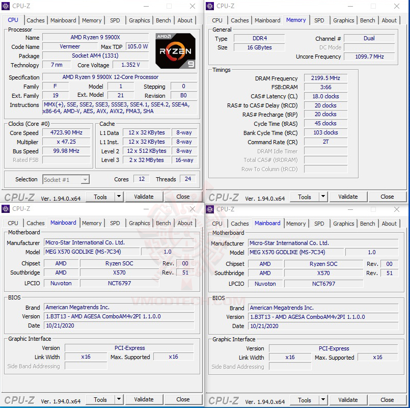Viewport: 410px width, 408px height.
Task: Click Model MEG X570 GODLIKE in bottom-right window
Action: (x=295, y=252)
